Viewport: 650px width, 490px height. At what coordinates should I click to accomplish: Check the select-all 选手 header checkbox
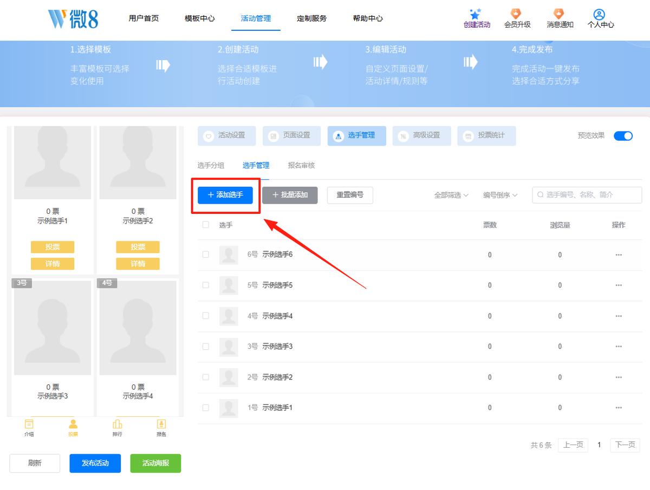(x=205, y=225)
